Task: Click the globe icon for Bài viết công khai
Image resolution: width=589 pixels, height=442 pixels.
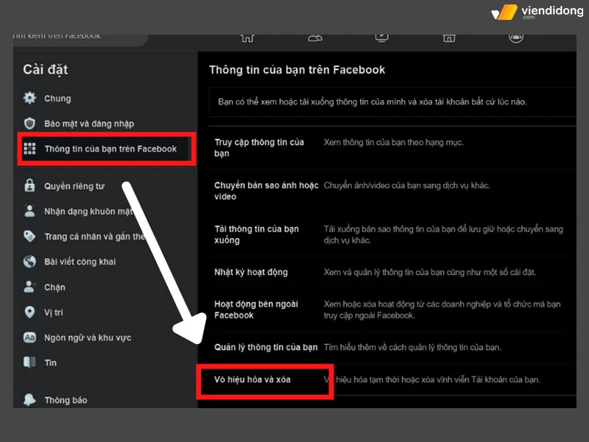Action: pos(29,262)
